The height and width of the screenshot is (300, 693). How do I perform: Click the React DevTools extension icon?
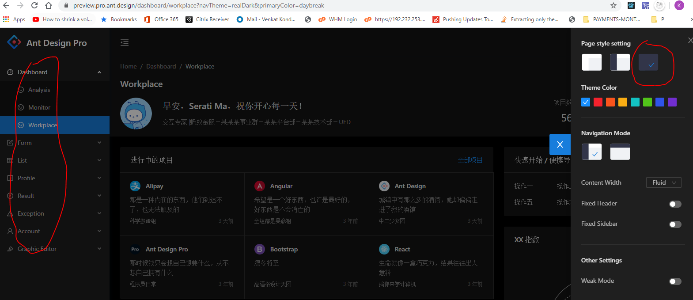point(631,5)
